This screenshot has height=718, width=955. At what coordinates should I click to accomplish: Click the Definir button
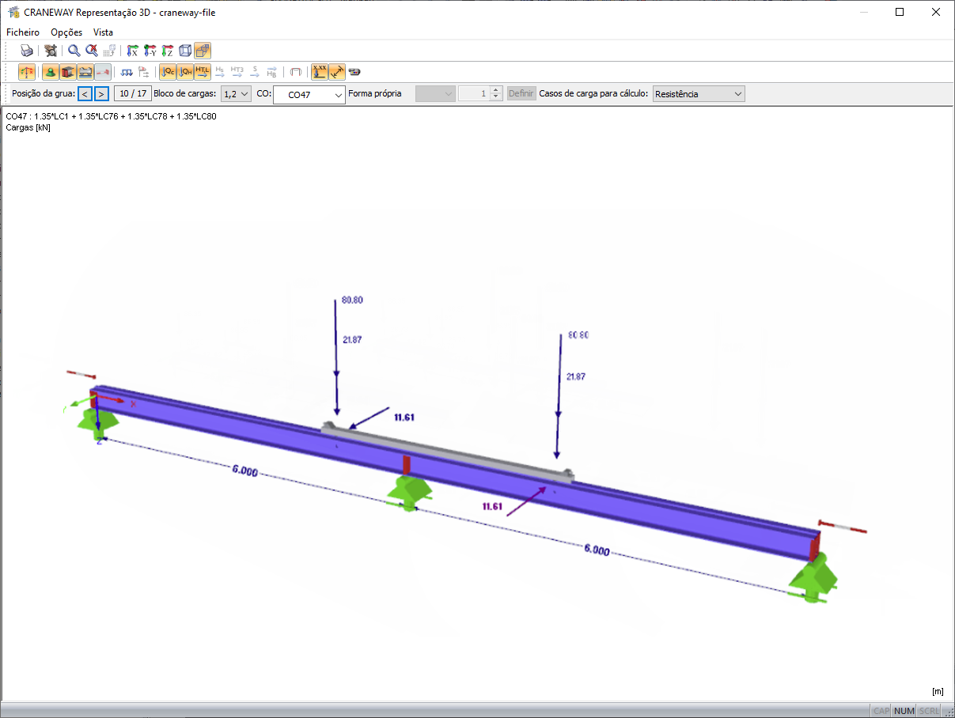click(521, 94)
